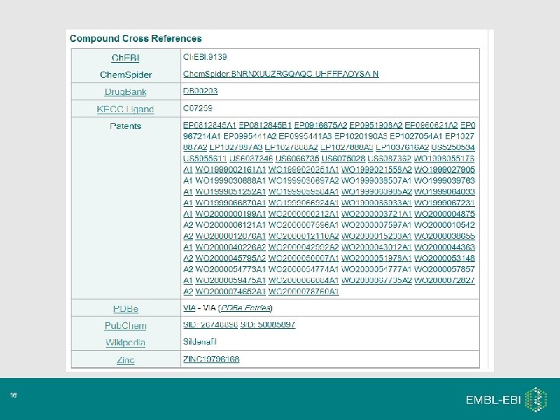
Task: Open the DrugBank database link
Action: pos(125,92)
